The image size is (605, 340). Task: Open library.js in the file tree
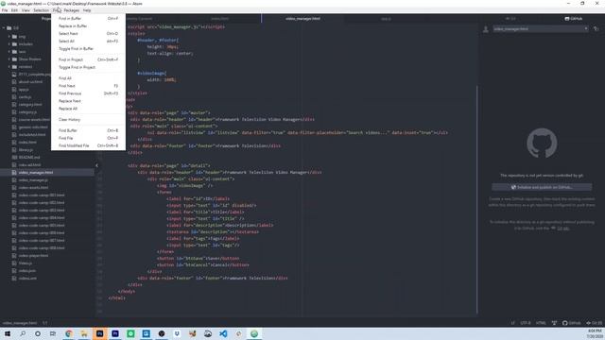(26, 150)
